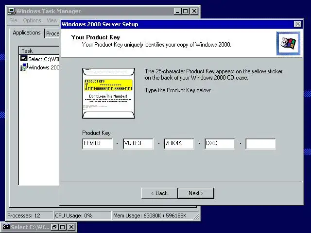This screenshot has width=311, height=233.
Task: Click the CPU Usage: 0% status entry
Action: (83, 216)
